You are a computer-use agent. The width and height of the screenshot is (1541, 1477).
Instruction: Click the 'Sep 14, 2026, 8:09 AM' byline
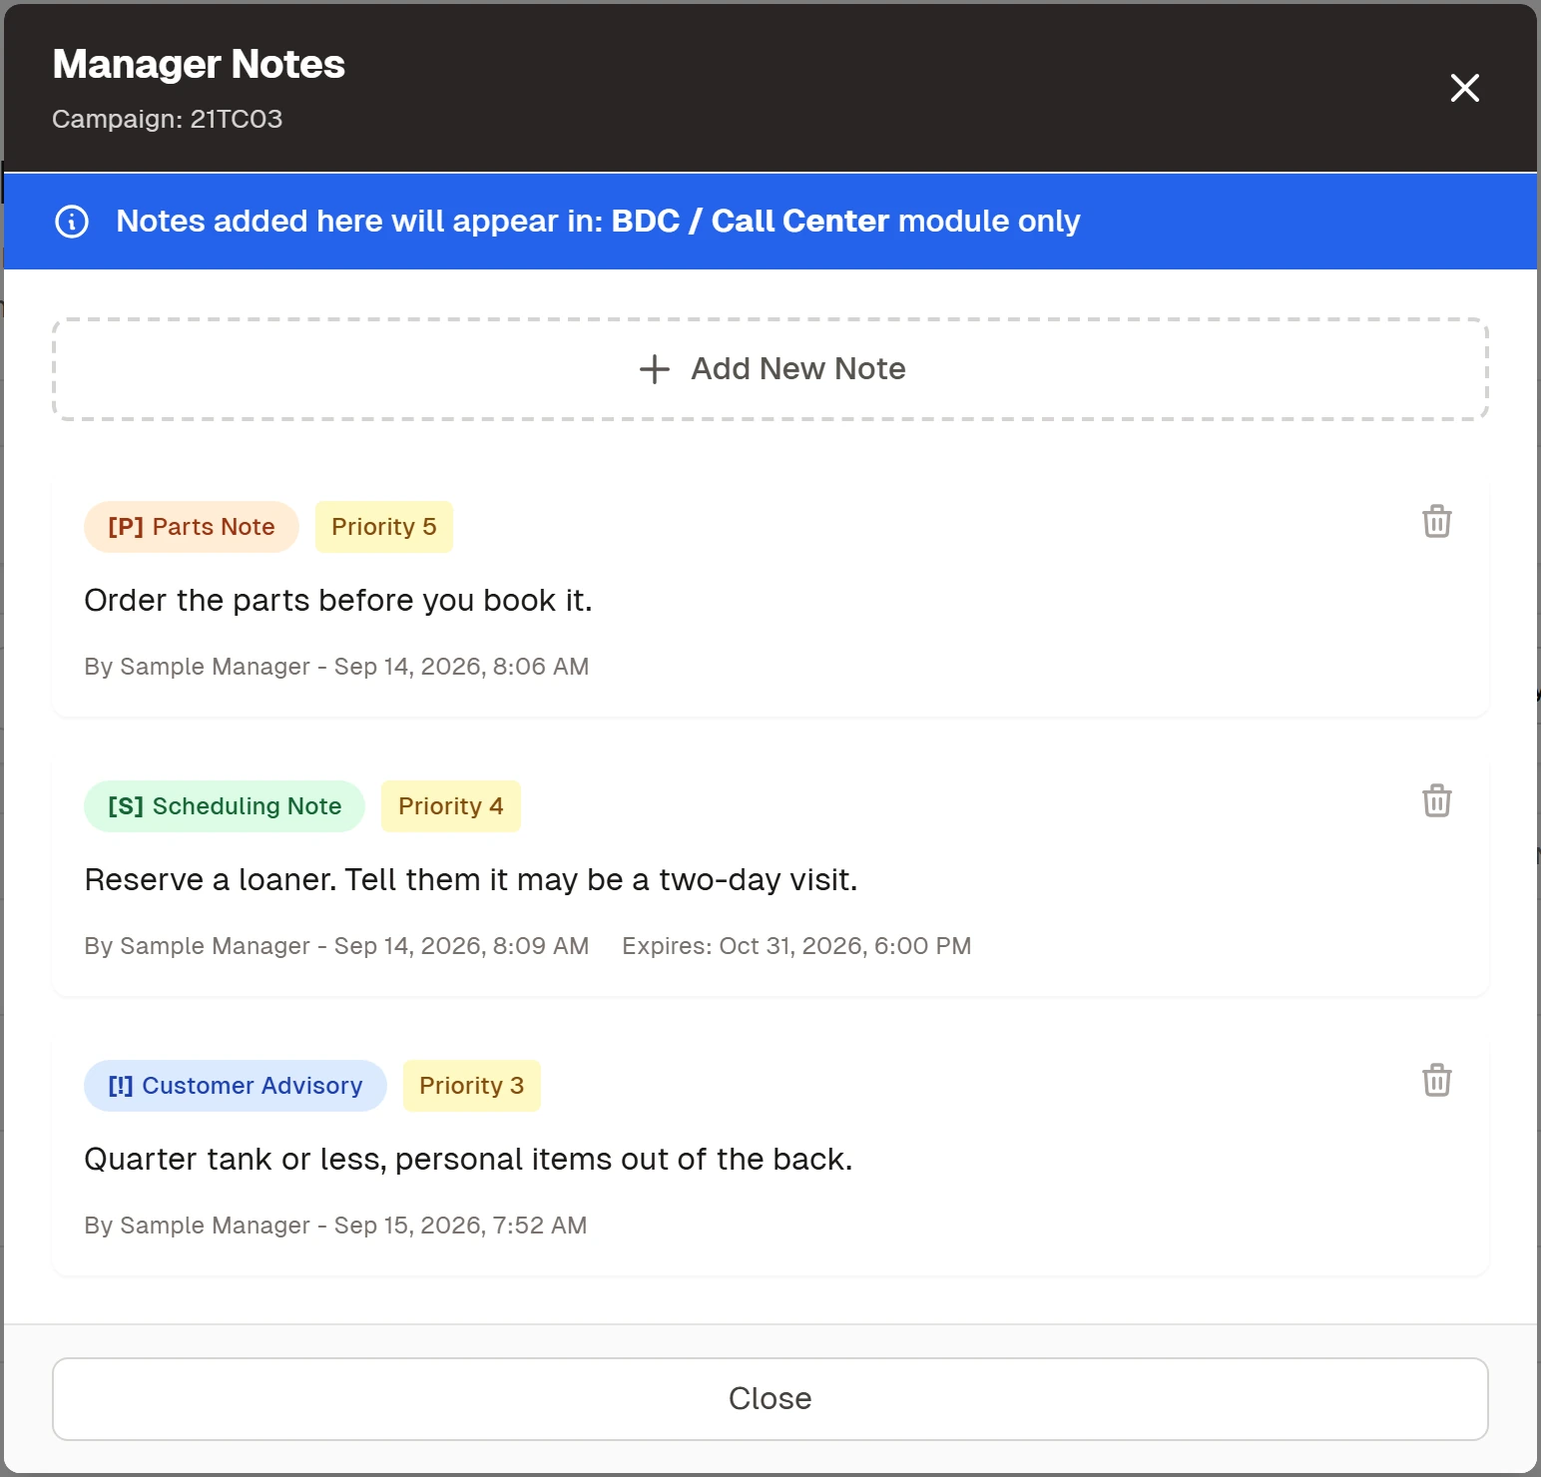[337, 946]
